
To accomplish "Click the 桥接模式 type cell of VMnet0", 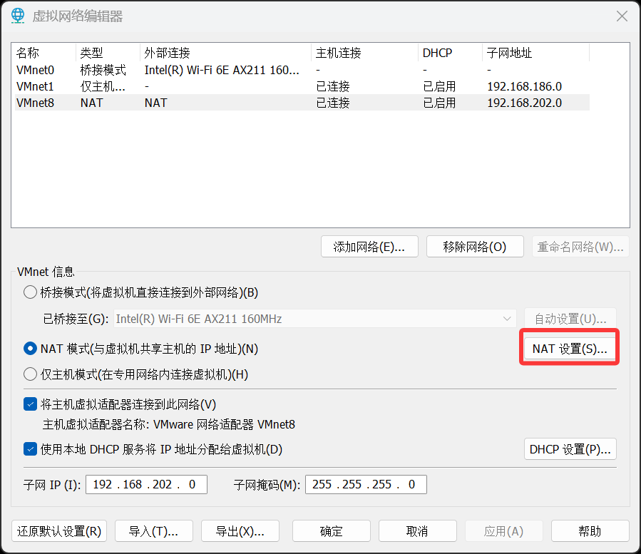I will pyautogui.click(x=103, y=70).
